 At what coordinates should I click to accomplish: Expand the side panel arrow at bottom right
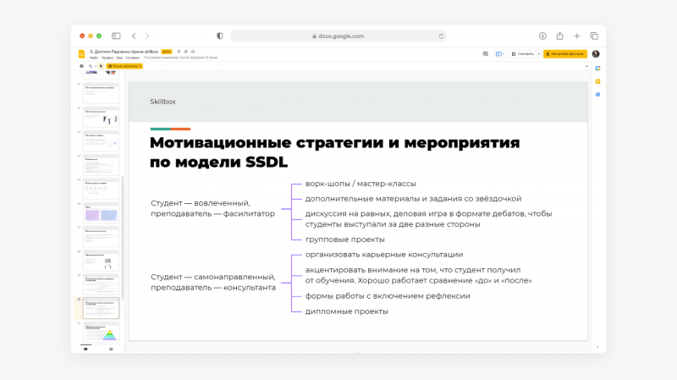tap(597, 347)
